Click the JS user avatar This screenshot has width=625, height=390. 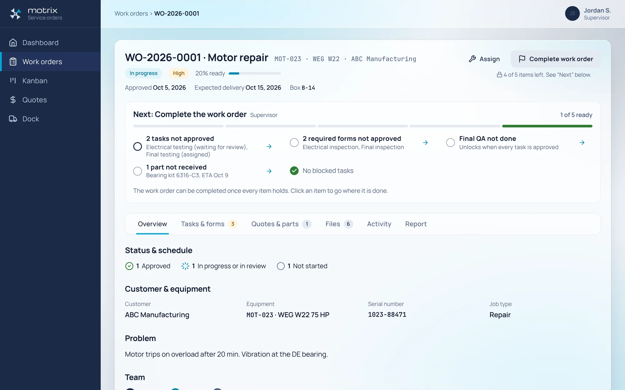click(x=572, y=13)
